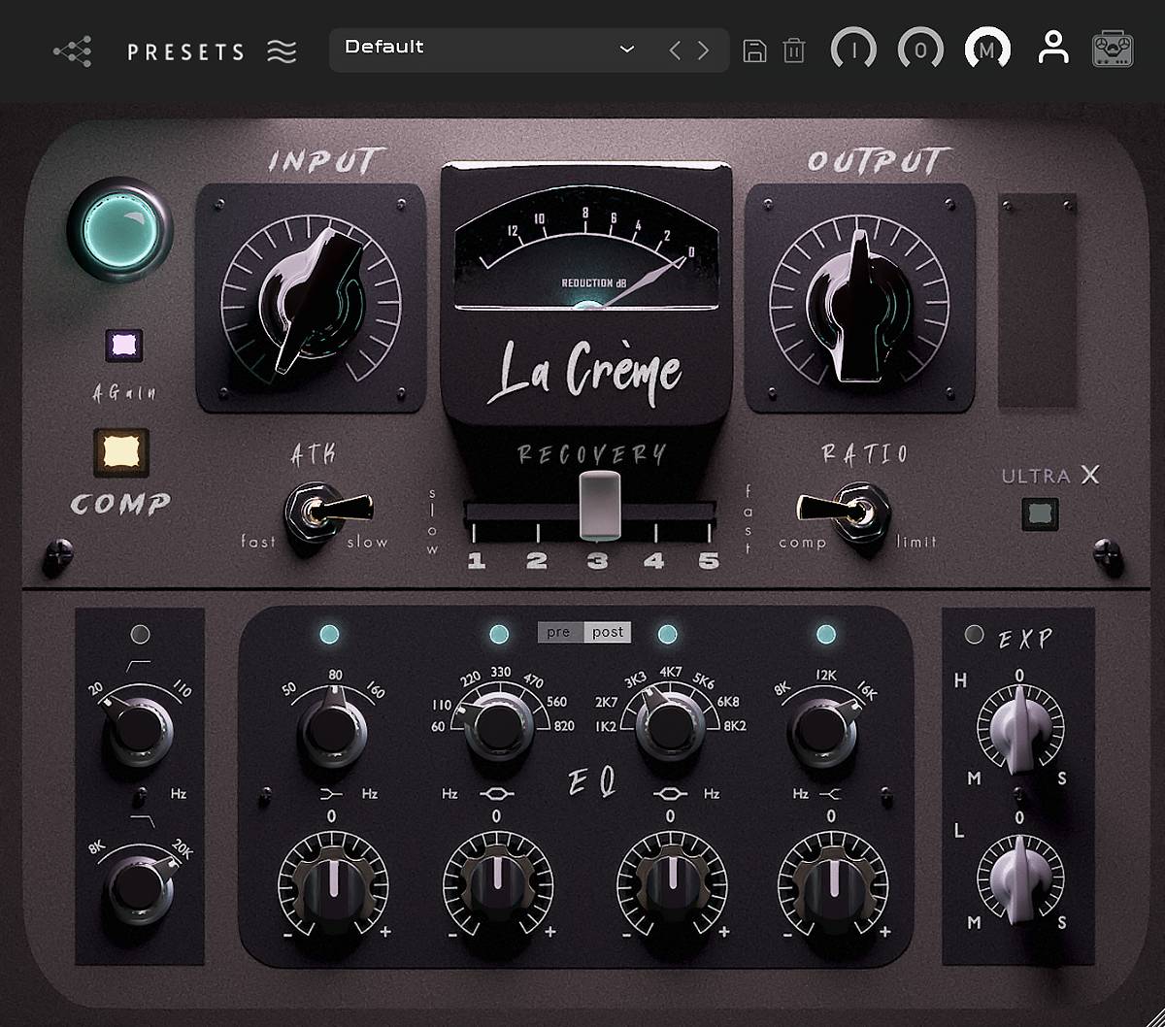Switch EQ routing to post
The height and width of the screenshot is (1027, 1165).
pos(608,633)
